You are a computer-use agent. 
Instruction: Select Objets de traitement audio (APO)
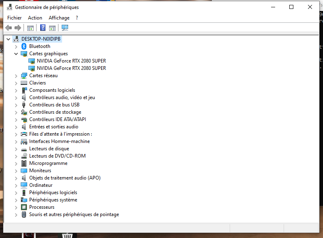(x=65, y=178)
